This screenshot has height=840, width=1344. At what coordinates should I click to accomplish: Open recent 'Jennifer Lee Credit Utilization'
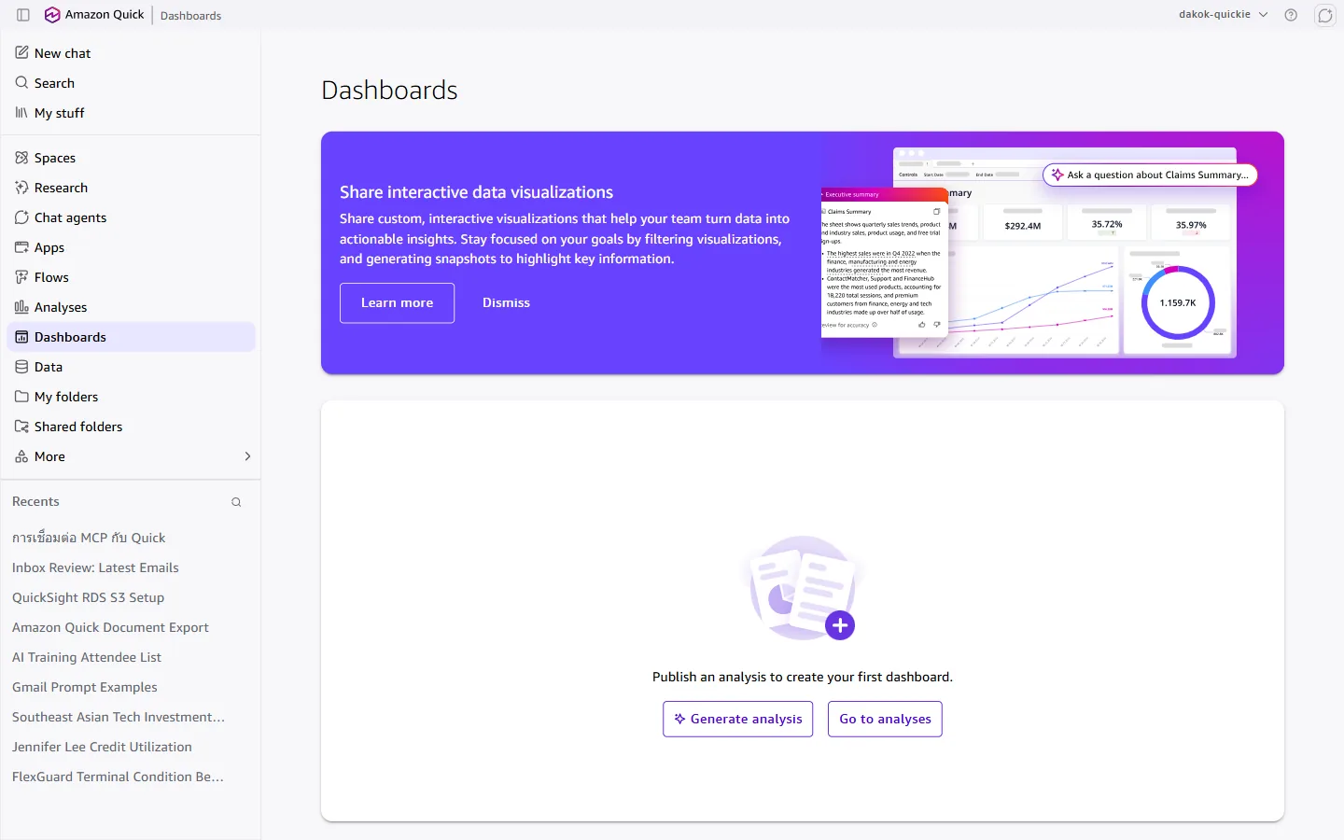point(102,747)
